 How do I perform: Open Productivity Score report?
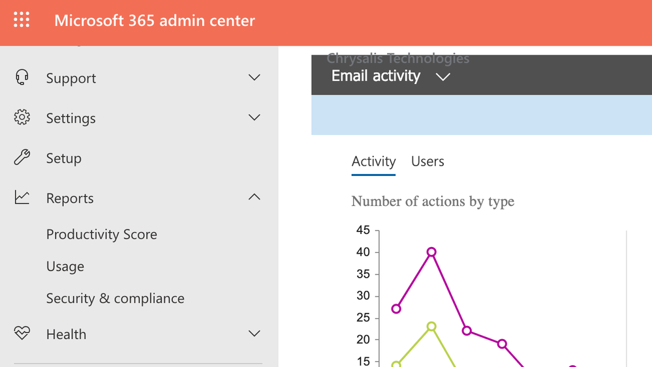click(102, 234)
